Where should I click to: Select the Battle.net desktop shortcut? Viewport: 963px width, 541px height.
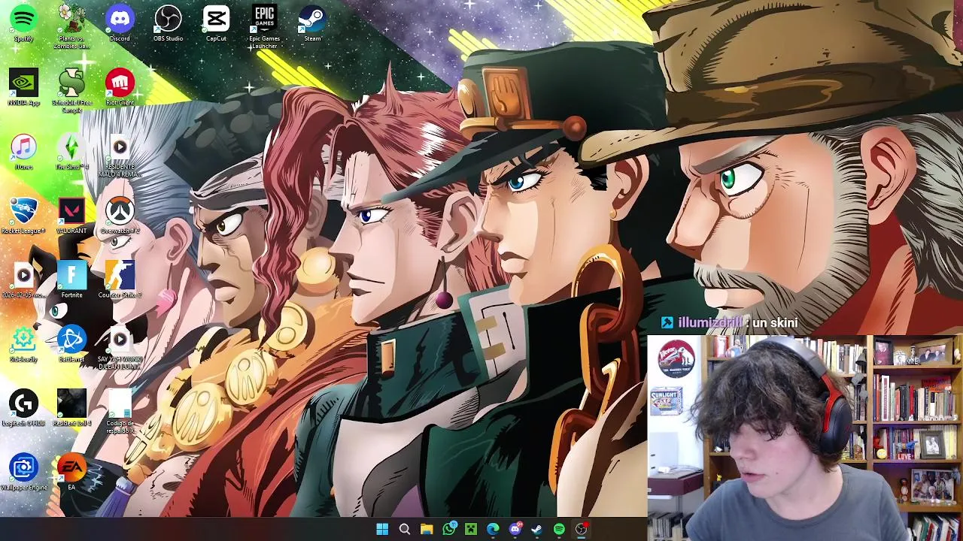(71, 345)
